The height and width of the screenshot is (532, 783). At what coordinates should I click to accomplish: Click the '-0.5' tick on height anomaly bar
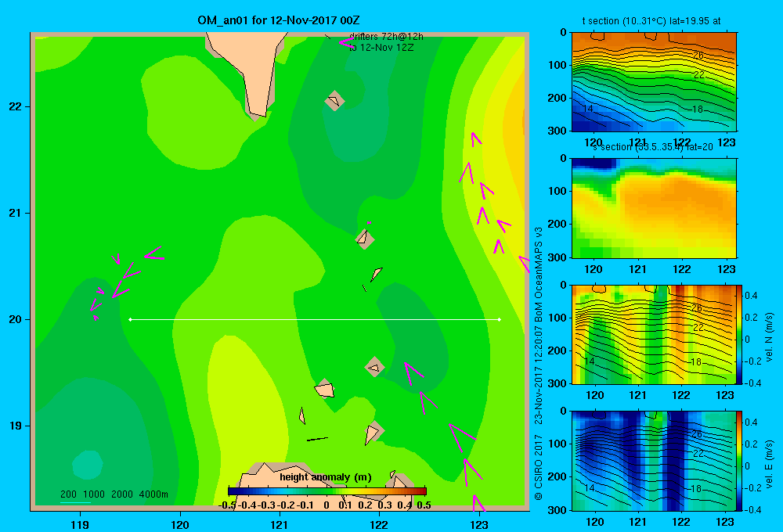228,505
